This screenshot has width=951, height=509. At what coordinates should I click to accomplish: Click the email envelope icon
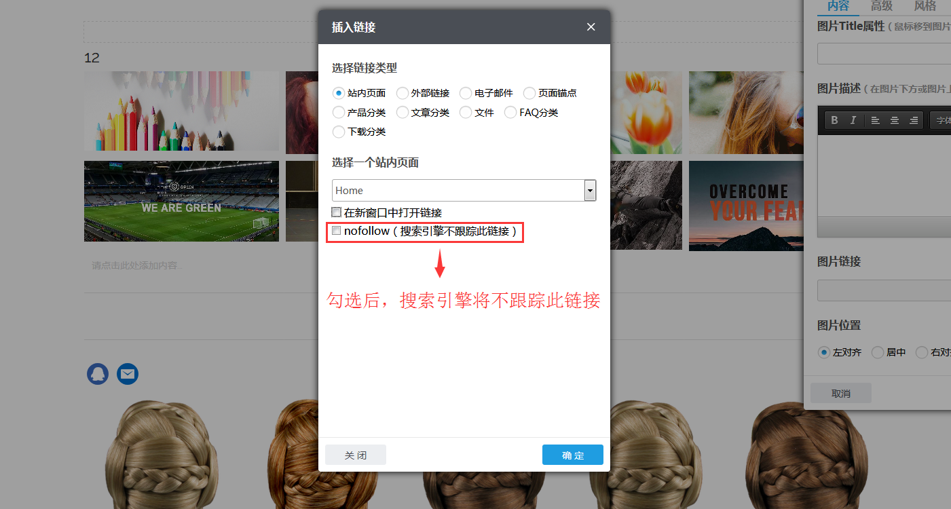128,373
